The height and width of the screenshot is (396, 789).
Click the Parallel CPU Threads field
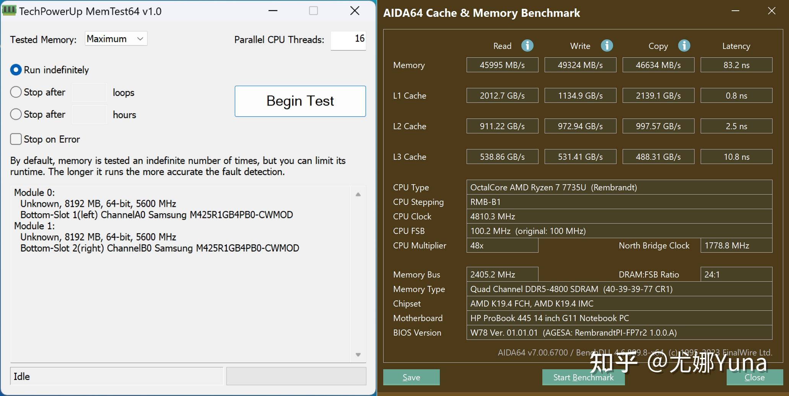coord(348,40)
